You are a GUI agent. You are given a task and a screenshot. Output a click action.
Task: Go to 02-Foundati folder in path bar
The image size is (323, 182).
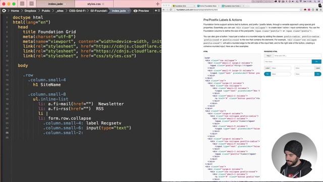click(99, 11)
